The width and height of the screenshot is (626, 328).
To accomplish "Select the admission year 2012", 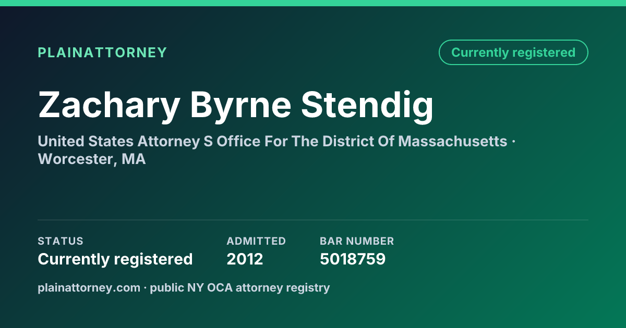I will (245, 259).
